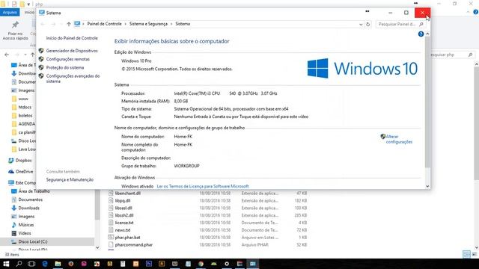The width and height of the screenshot is (479, 269).
Task: Open File Explorer from taskbar
Action: pyautogui.click(x=58, y=264)
